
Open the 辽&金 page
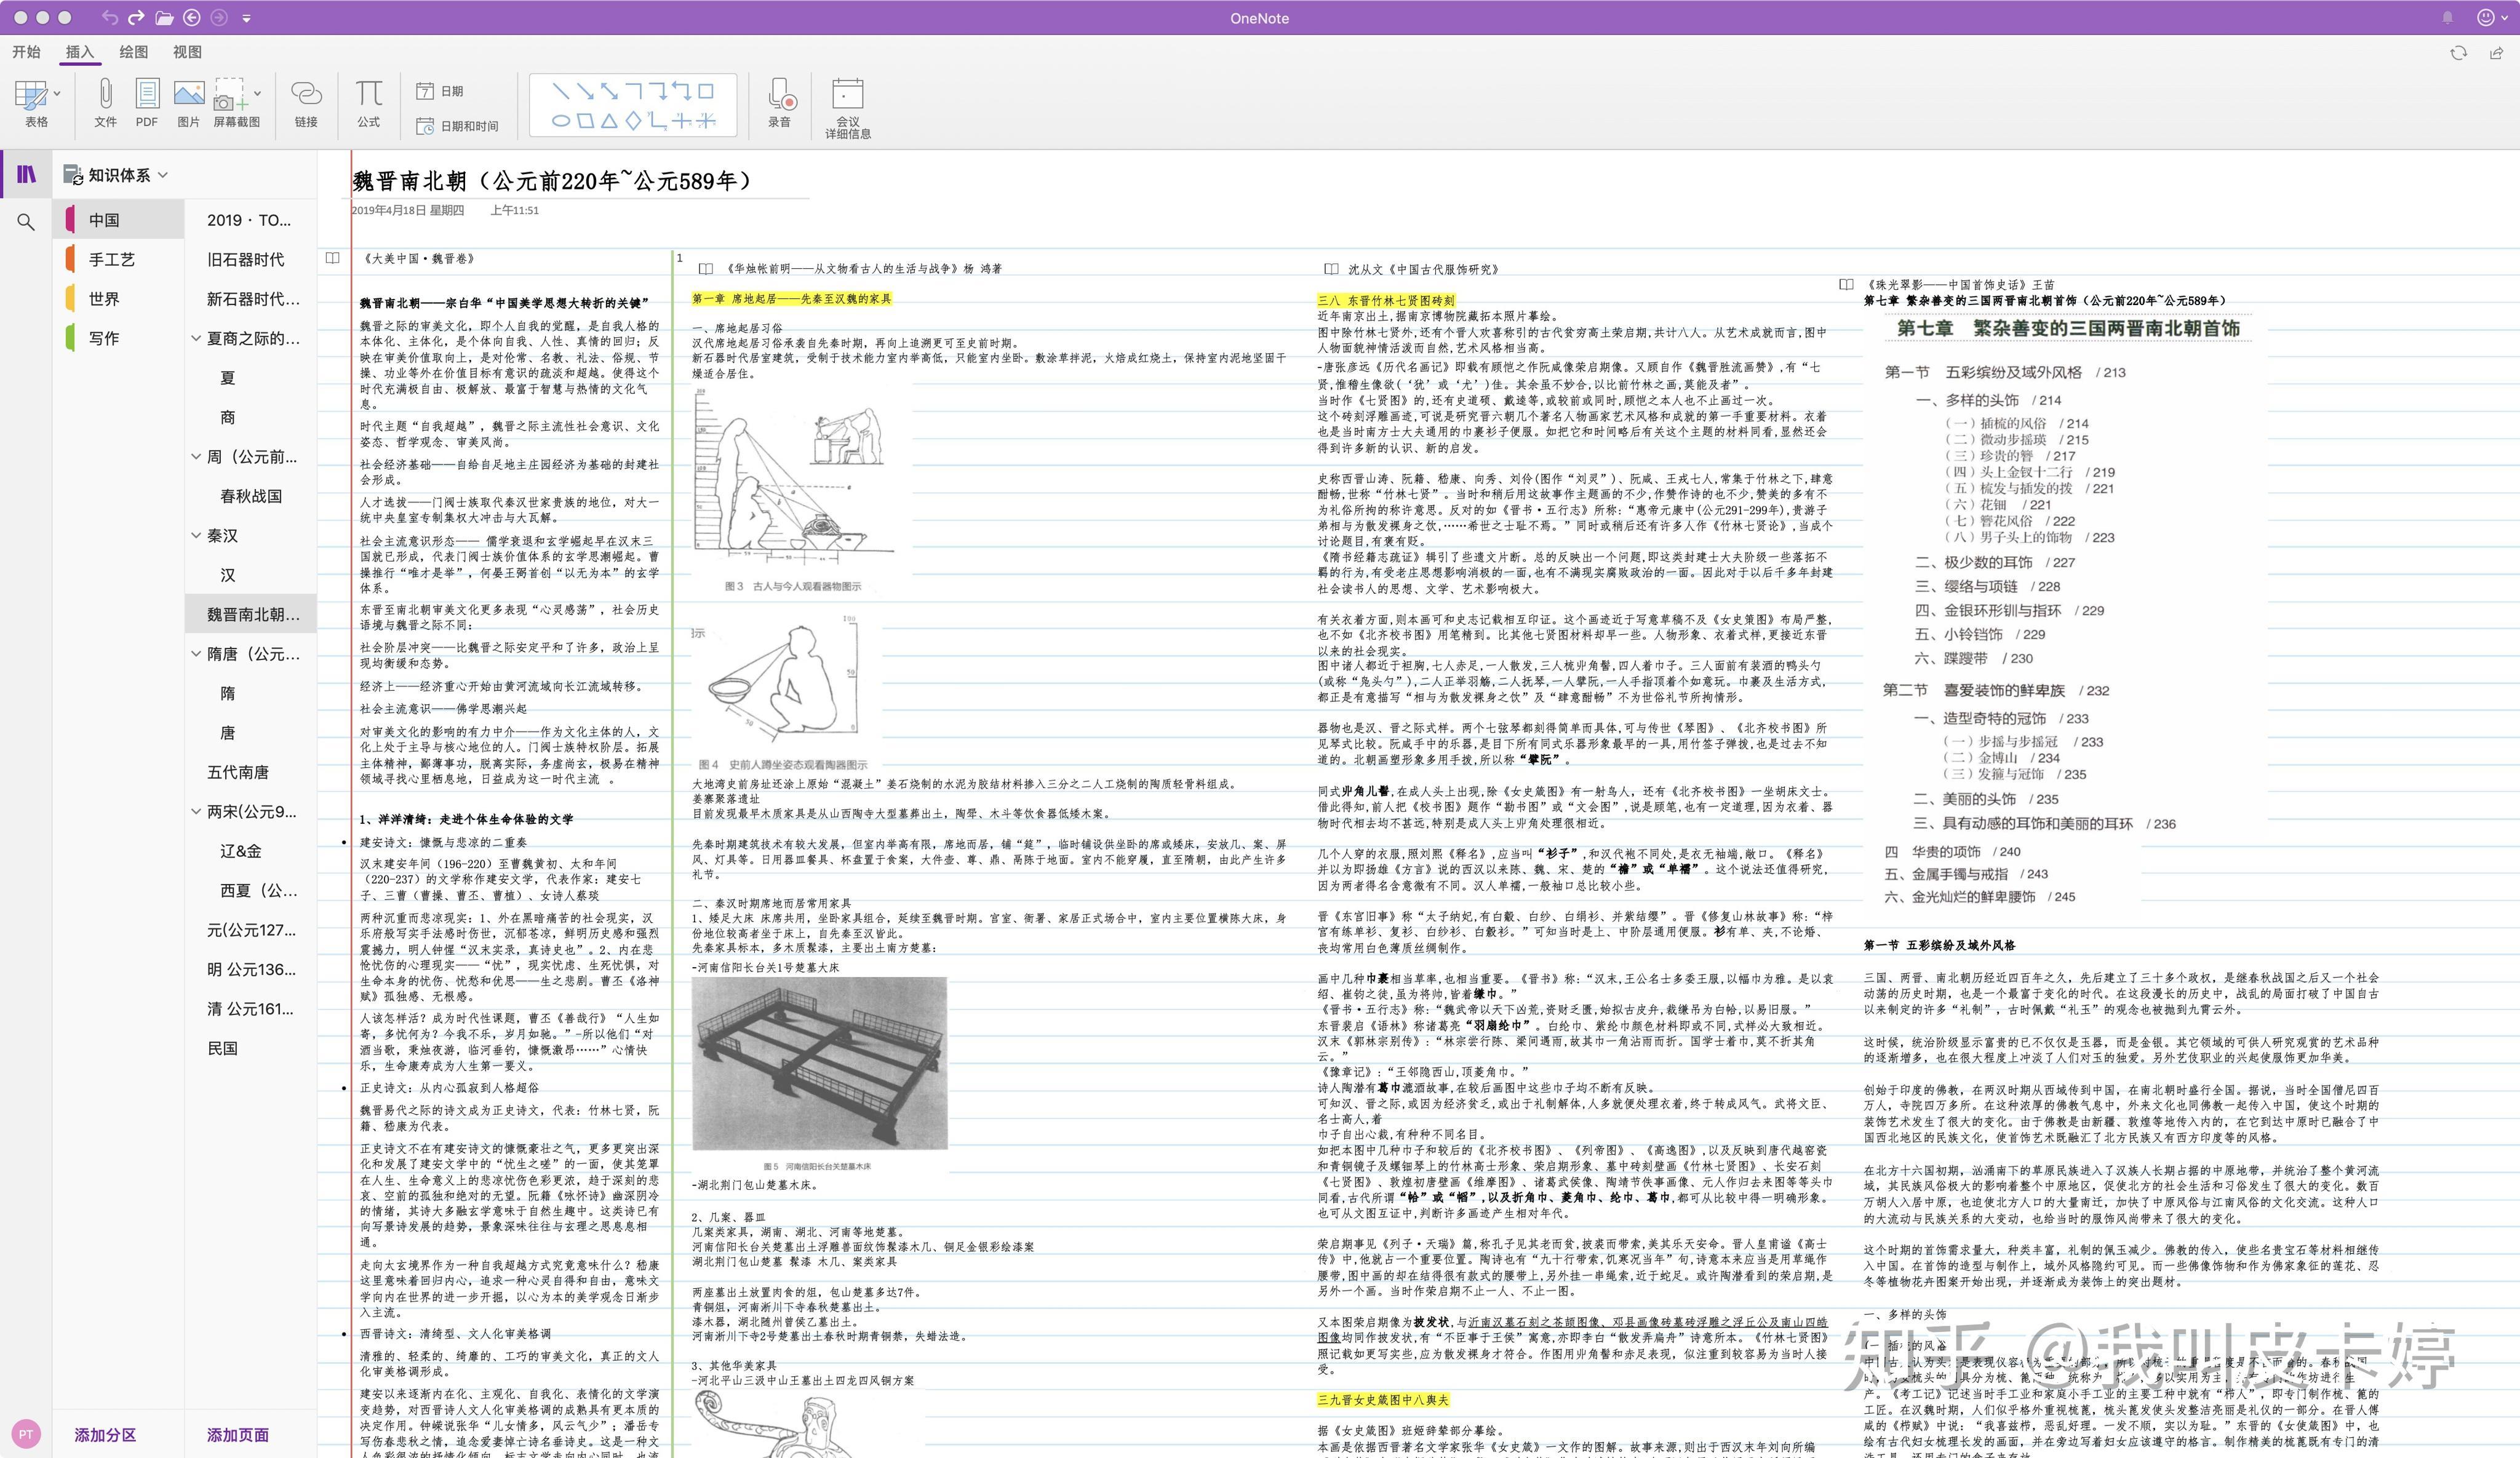point(251,852)
